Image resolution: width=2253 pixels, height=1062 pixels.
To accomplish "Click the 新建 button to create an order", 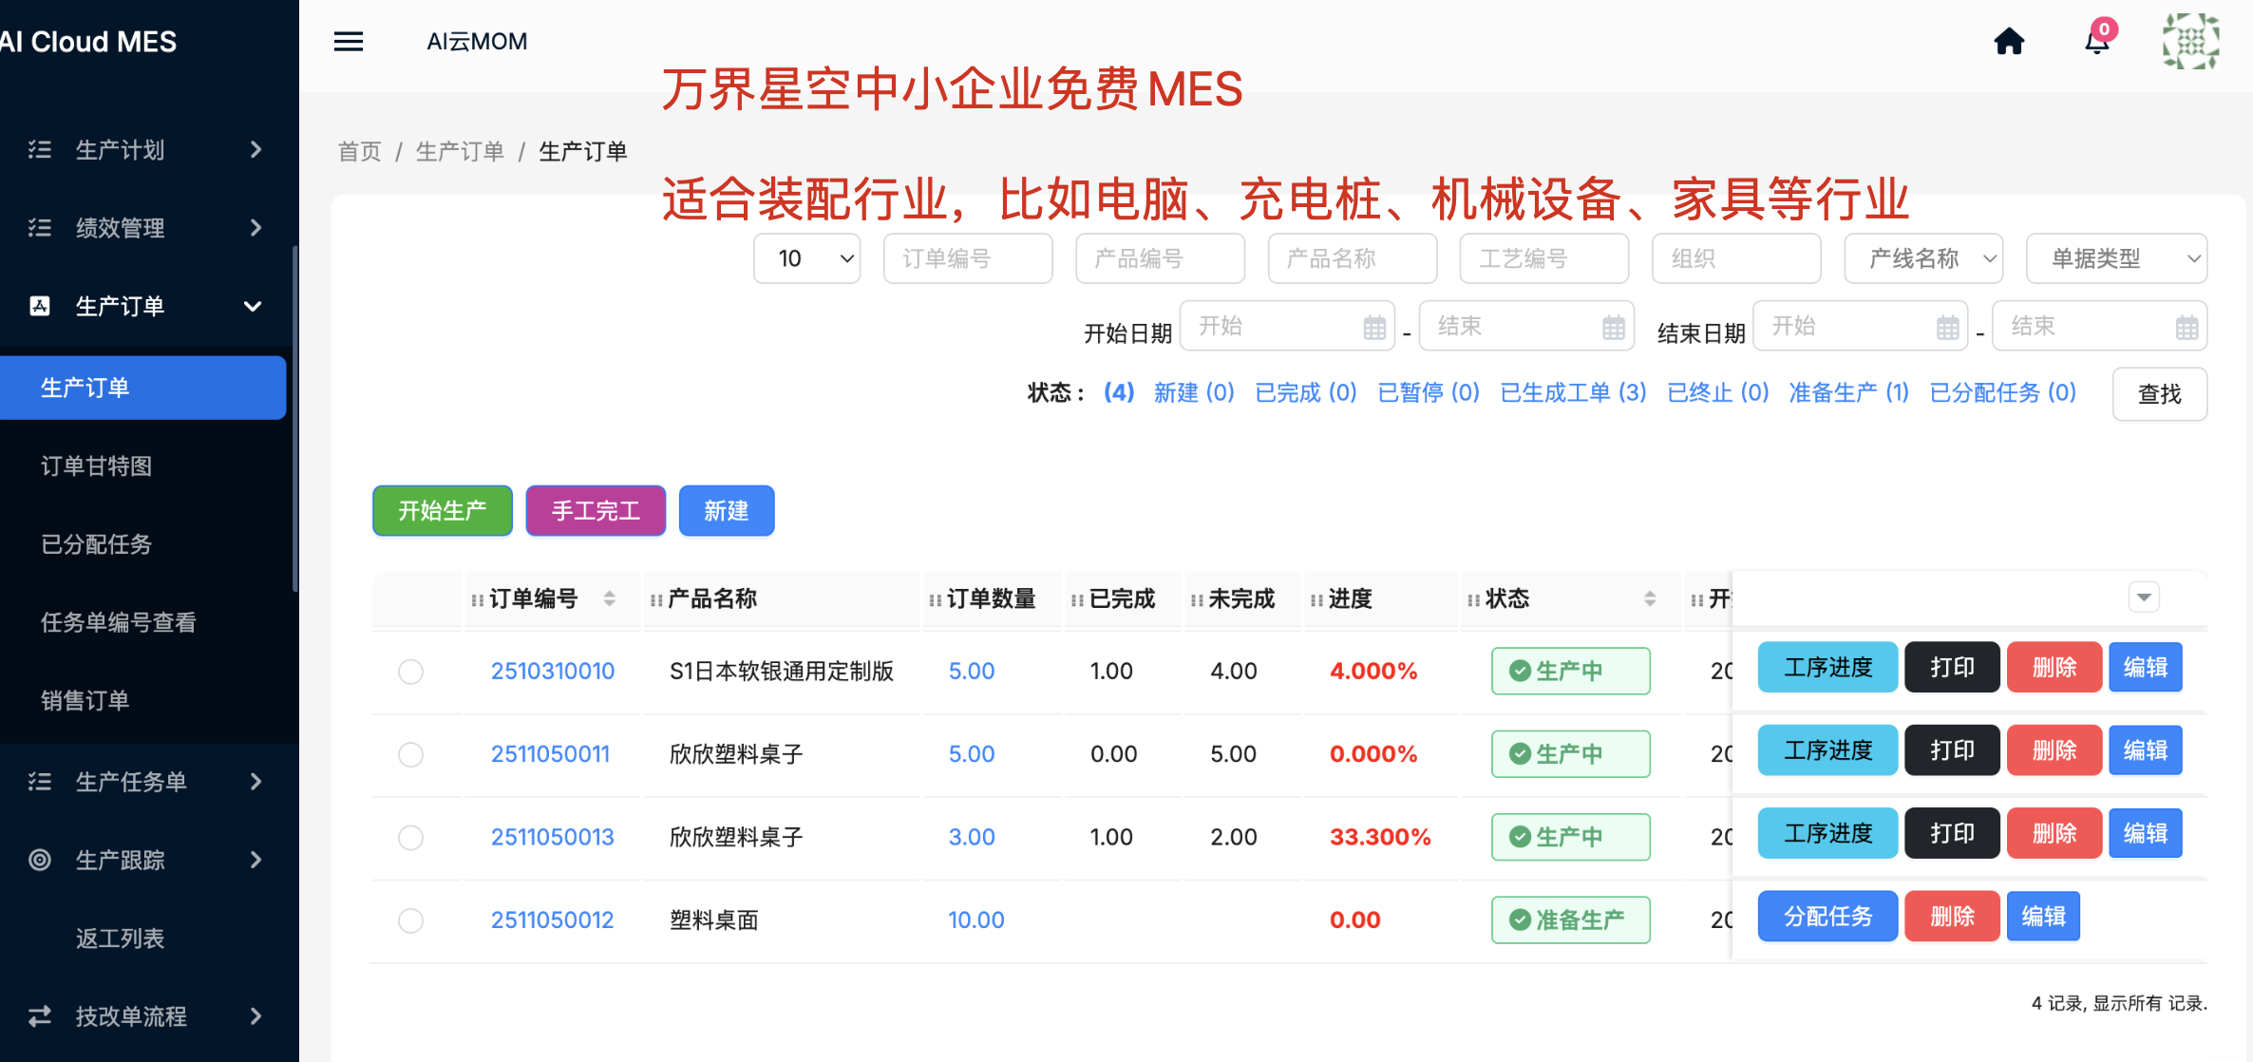I will [x=726, y=510].
